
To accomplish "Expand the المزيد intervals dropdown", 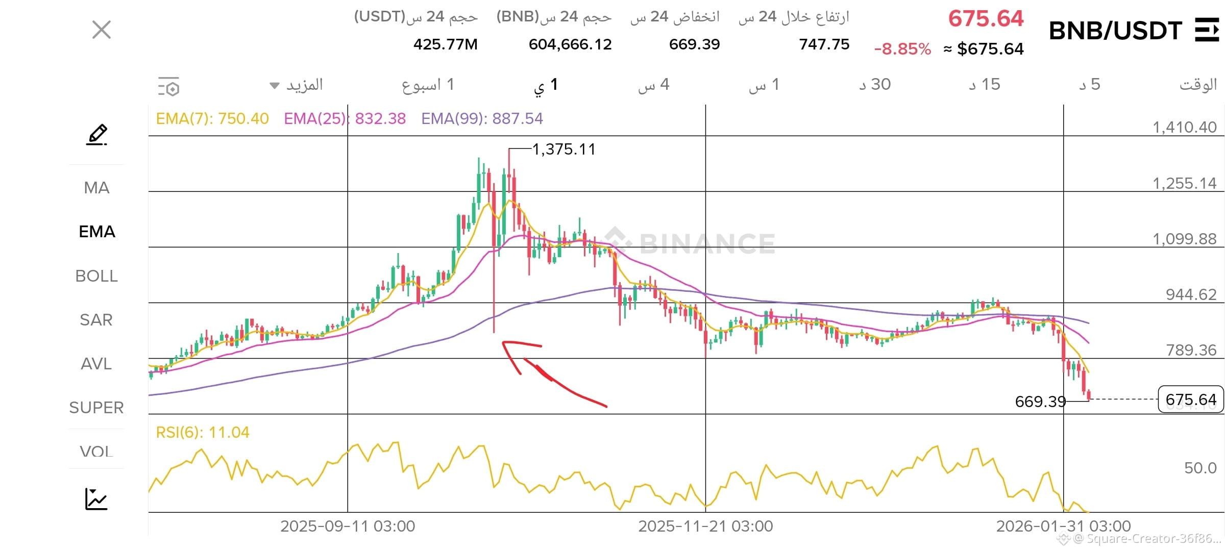I will coord(297,85).
